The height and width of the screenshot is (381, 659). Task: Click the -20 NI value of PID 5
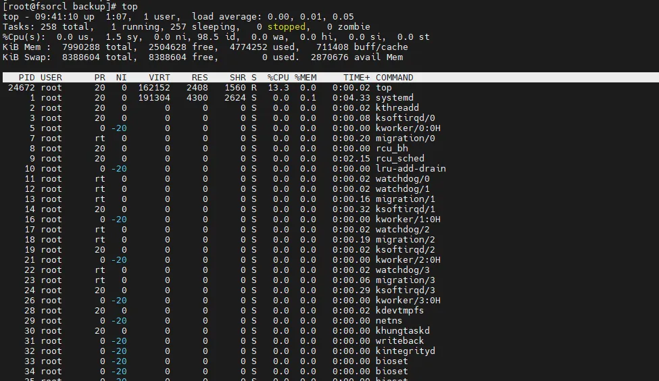click(119, 128)
